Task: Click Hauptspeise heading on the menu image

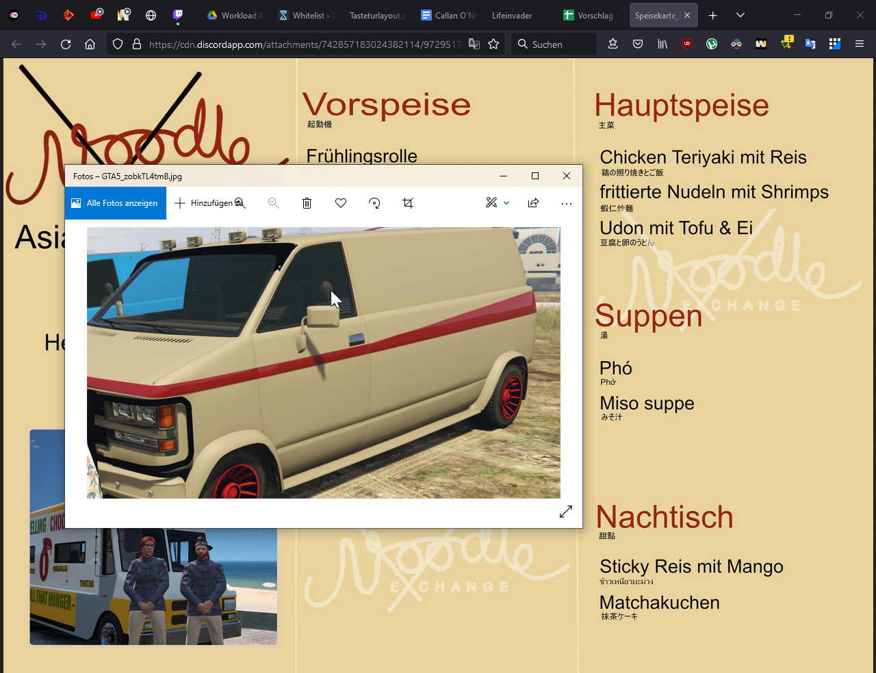Action: (x=682, y=105)
